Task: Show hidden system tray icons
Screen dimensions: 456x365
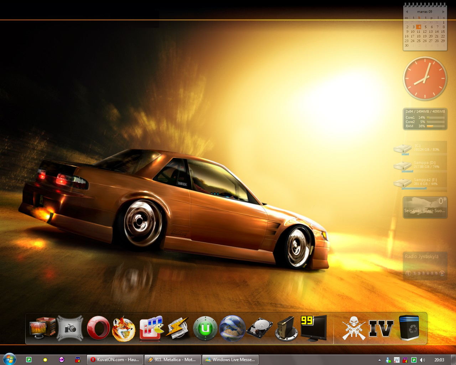Action: 379,360
